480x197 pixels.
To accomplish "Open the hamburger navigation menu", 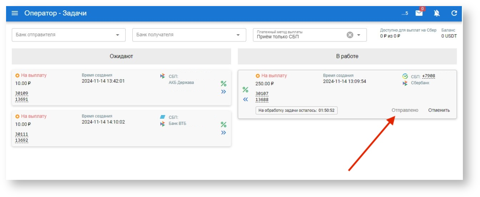I will [15, 13].
